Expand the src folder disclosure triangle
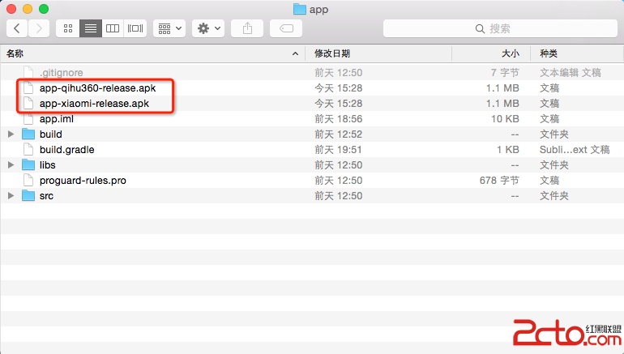 pyautogui.click(x=11, y=196)
